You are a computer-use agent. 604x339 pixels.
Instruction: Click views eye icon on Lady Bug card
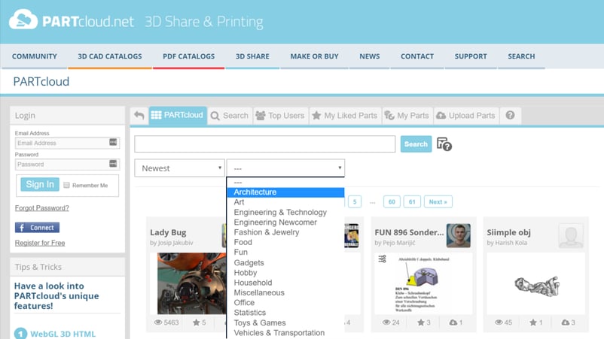158,322
